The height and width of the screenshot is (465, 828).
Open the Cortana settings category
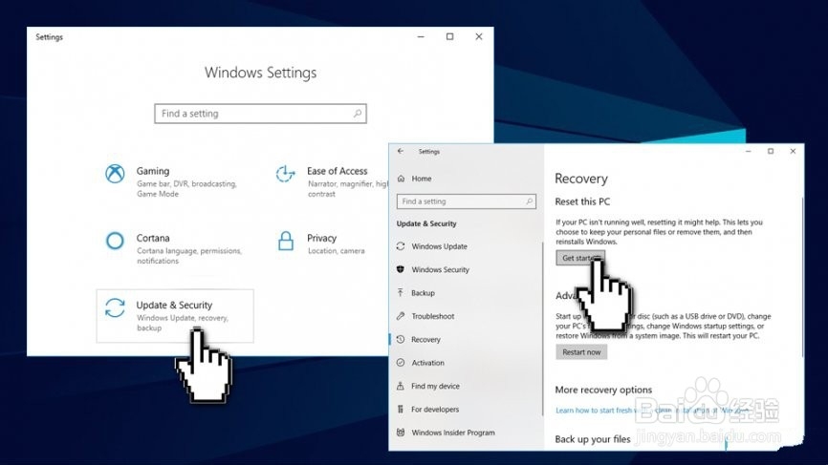[x=172, y=248]
